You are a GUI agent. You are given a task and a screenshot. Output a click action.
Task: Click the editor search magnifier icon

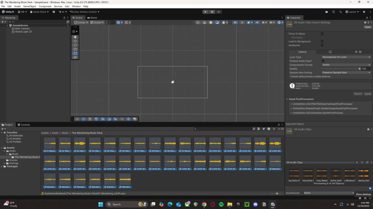click(x=340, y=12)
